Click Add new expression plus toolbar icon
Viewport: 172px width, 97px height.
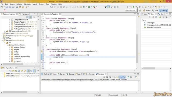160,17
